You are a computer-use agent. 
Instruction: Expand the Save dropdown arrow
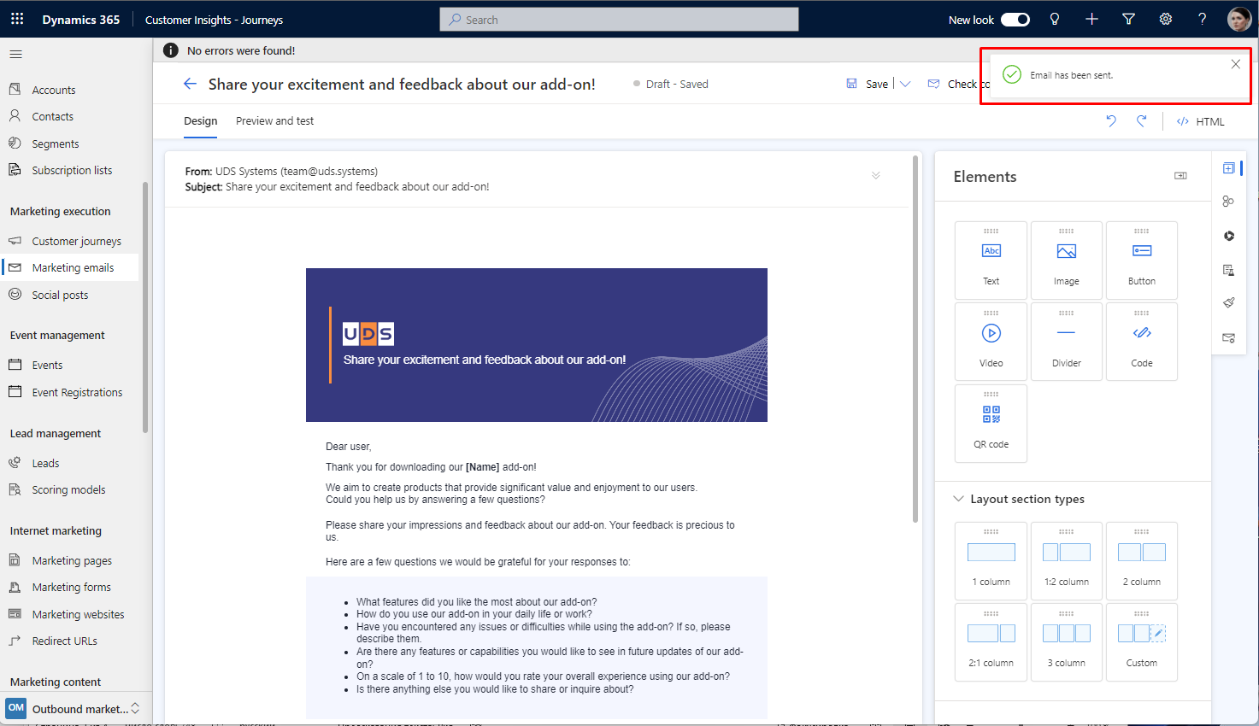point(906,84)
